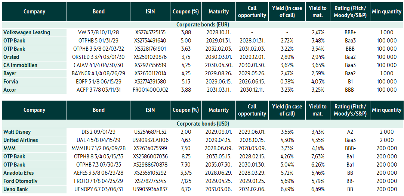Click the 'Orsted' company cell
Image resolution: width=404 pixels, height=196 pixels.
coord(34,57)
